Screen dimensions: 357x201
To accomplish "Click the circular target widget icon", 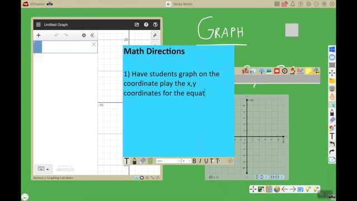I will tap(284, 71).
